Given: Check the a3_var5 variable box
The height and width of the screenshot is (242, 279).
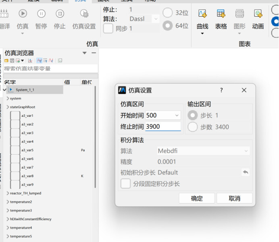Looking at the screenshot, I should pyautogui.click(x=15, y=150).
